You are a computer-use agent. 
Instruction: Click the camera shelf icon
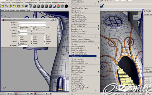[26, 6]
